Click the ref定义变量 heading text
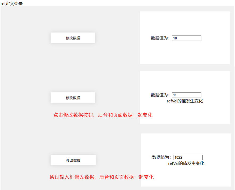 [12, 4]
